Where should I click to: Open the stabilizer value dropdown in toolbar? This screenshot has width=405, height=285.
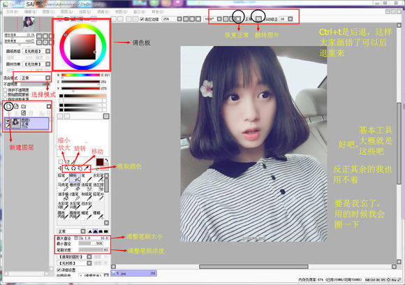pos(290,19)
